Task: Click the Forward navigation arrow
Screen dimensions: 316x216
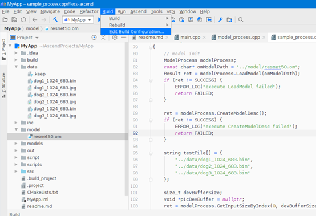Action: [x=44, y=19]
